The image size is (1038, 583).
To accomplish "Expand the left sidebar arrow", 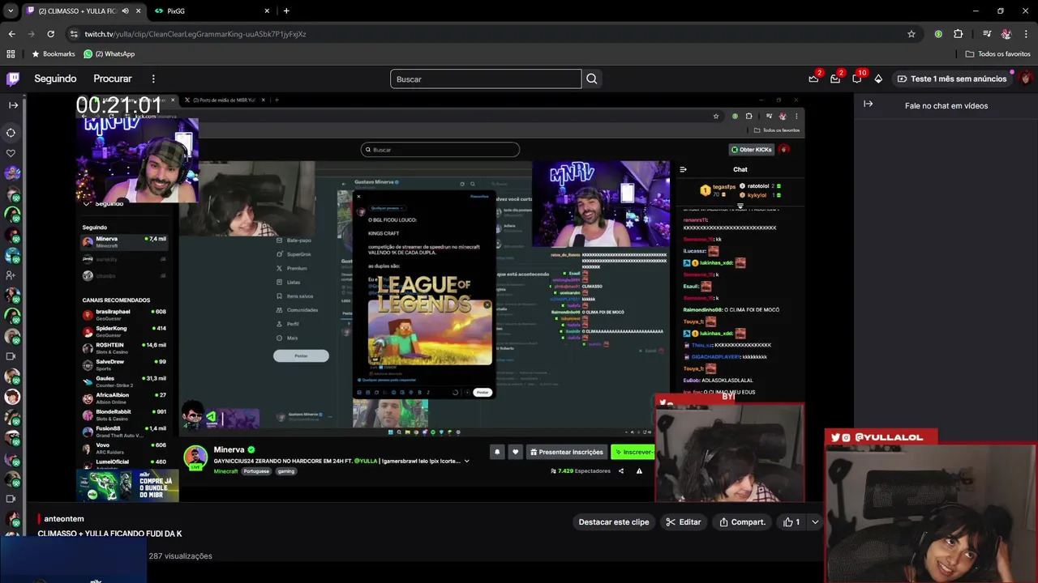I will pos(13,105).
